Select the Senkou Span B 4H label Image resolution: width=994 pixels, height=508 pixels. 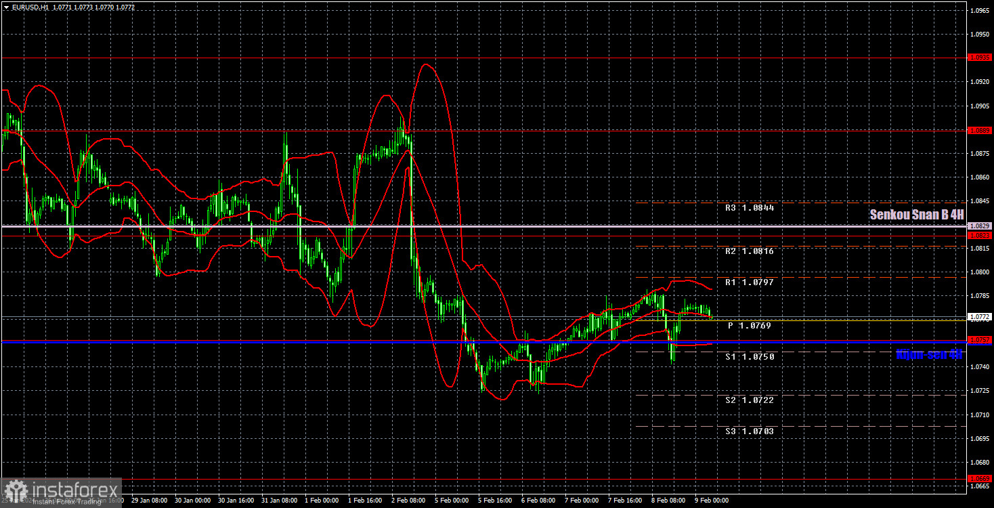pyautogui.click(x=917, y=215)
